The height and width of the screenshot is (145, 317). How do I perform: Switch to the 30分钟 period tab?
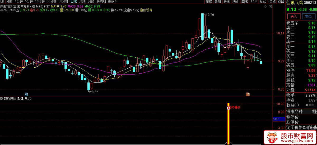tap(52, 1)
